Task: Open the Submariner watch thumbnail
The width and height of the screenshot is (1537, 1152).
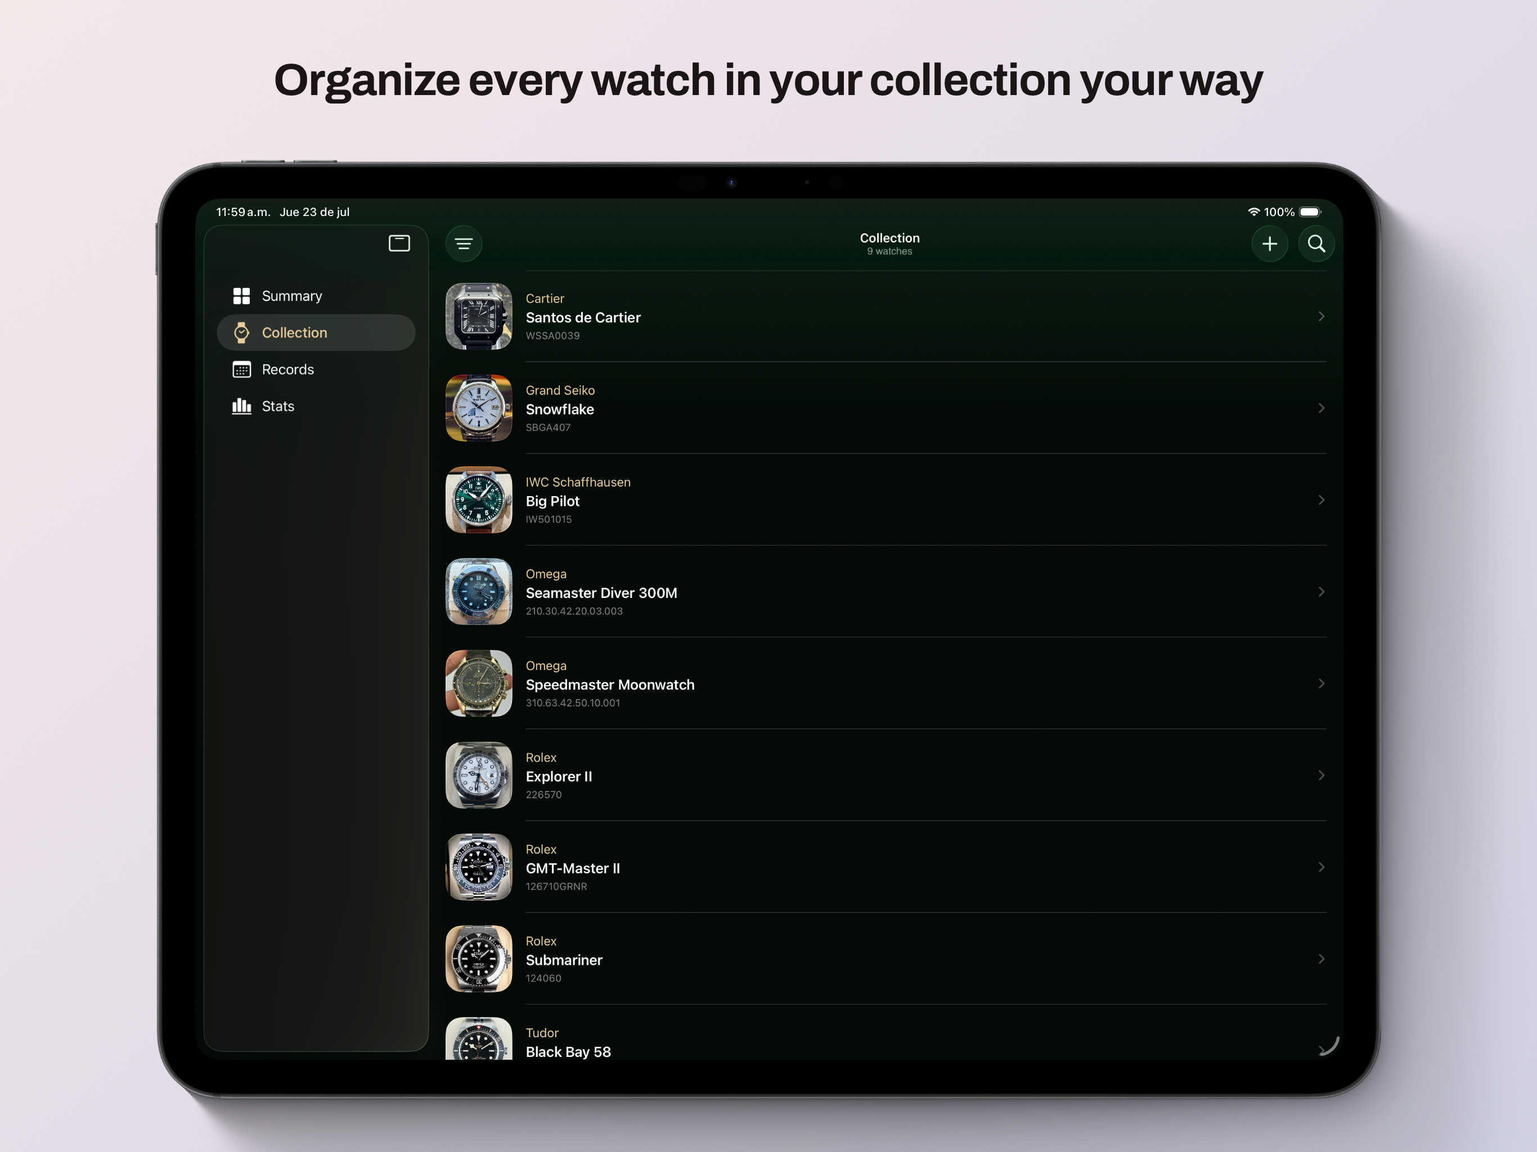Action: pyautogui.click(x=479, y=958)
